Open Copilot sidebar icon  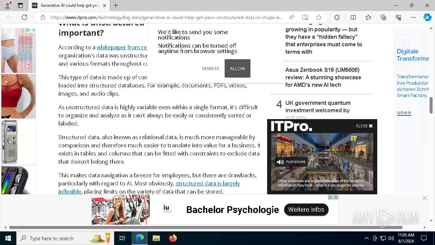coord(427,17)
